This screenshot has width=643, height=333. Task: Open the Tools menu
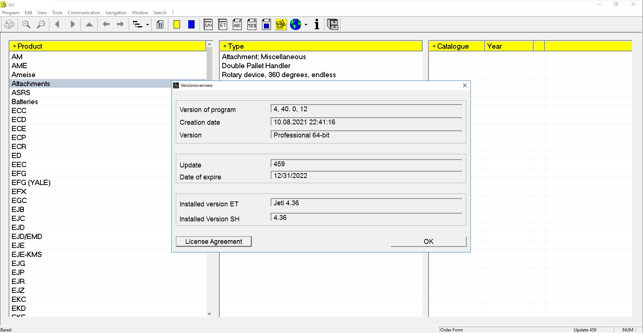(x=57, y=13)
